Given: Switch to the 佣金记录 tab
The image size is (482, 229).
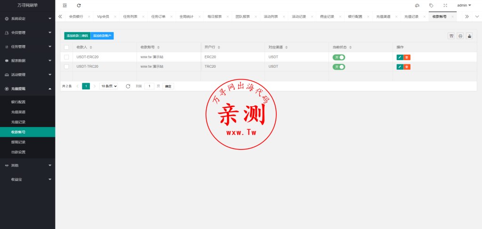Looking at the screenshot, I should (327, 16).
